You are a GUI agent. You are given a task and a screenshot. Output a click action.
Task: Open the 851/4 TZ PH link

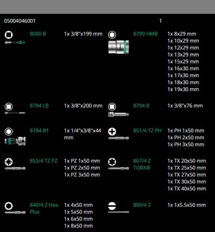point(147,131)
